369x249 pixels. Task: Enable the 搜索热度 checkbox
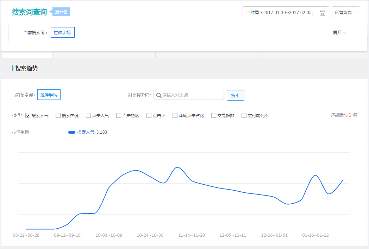click(x=58, y=115)
